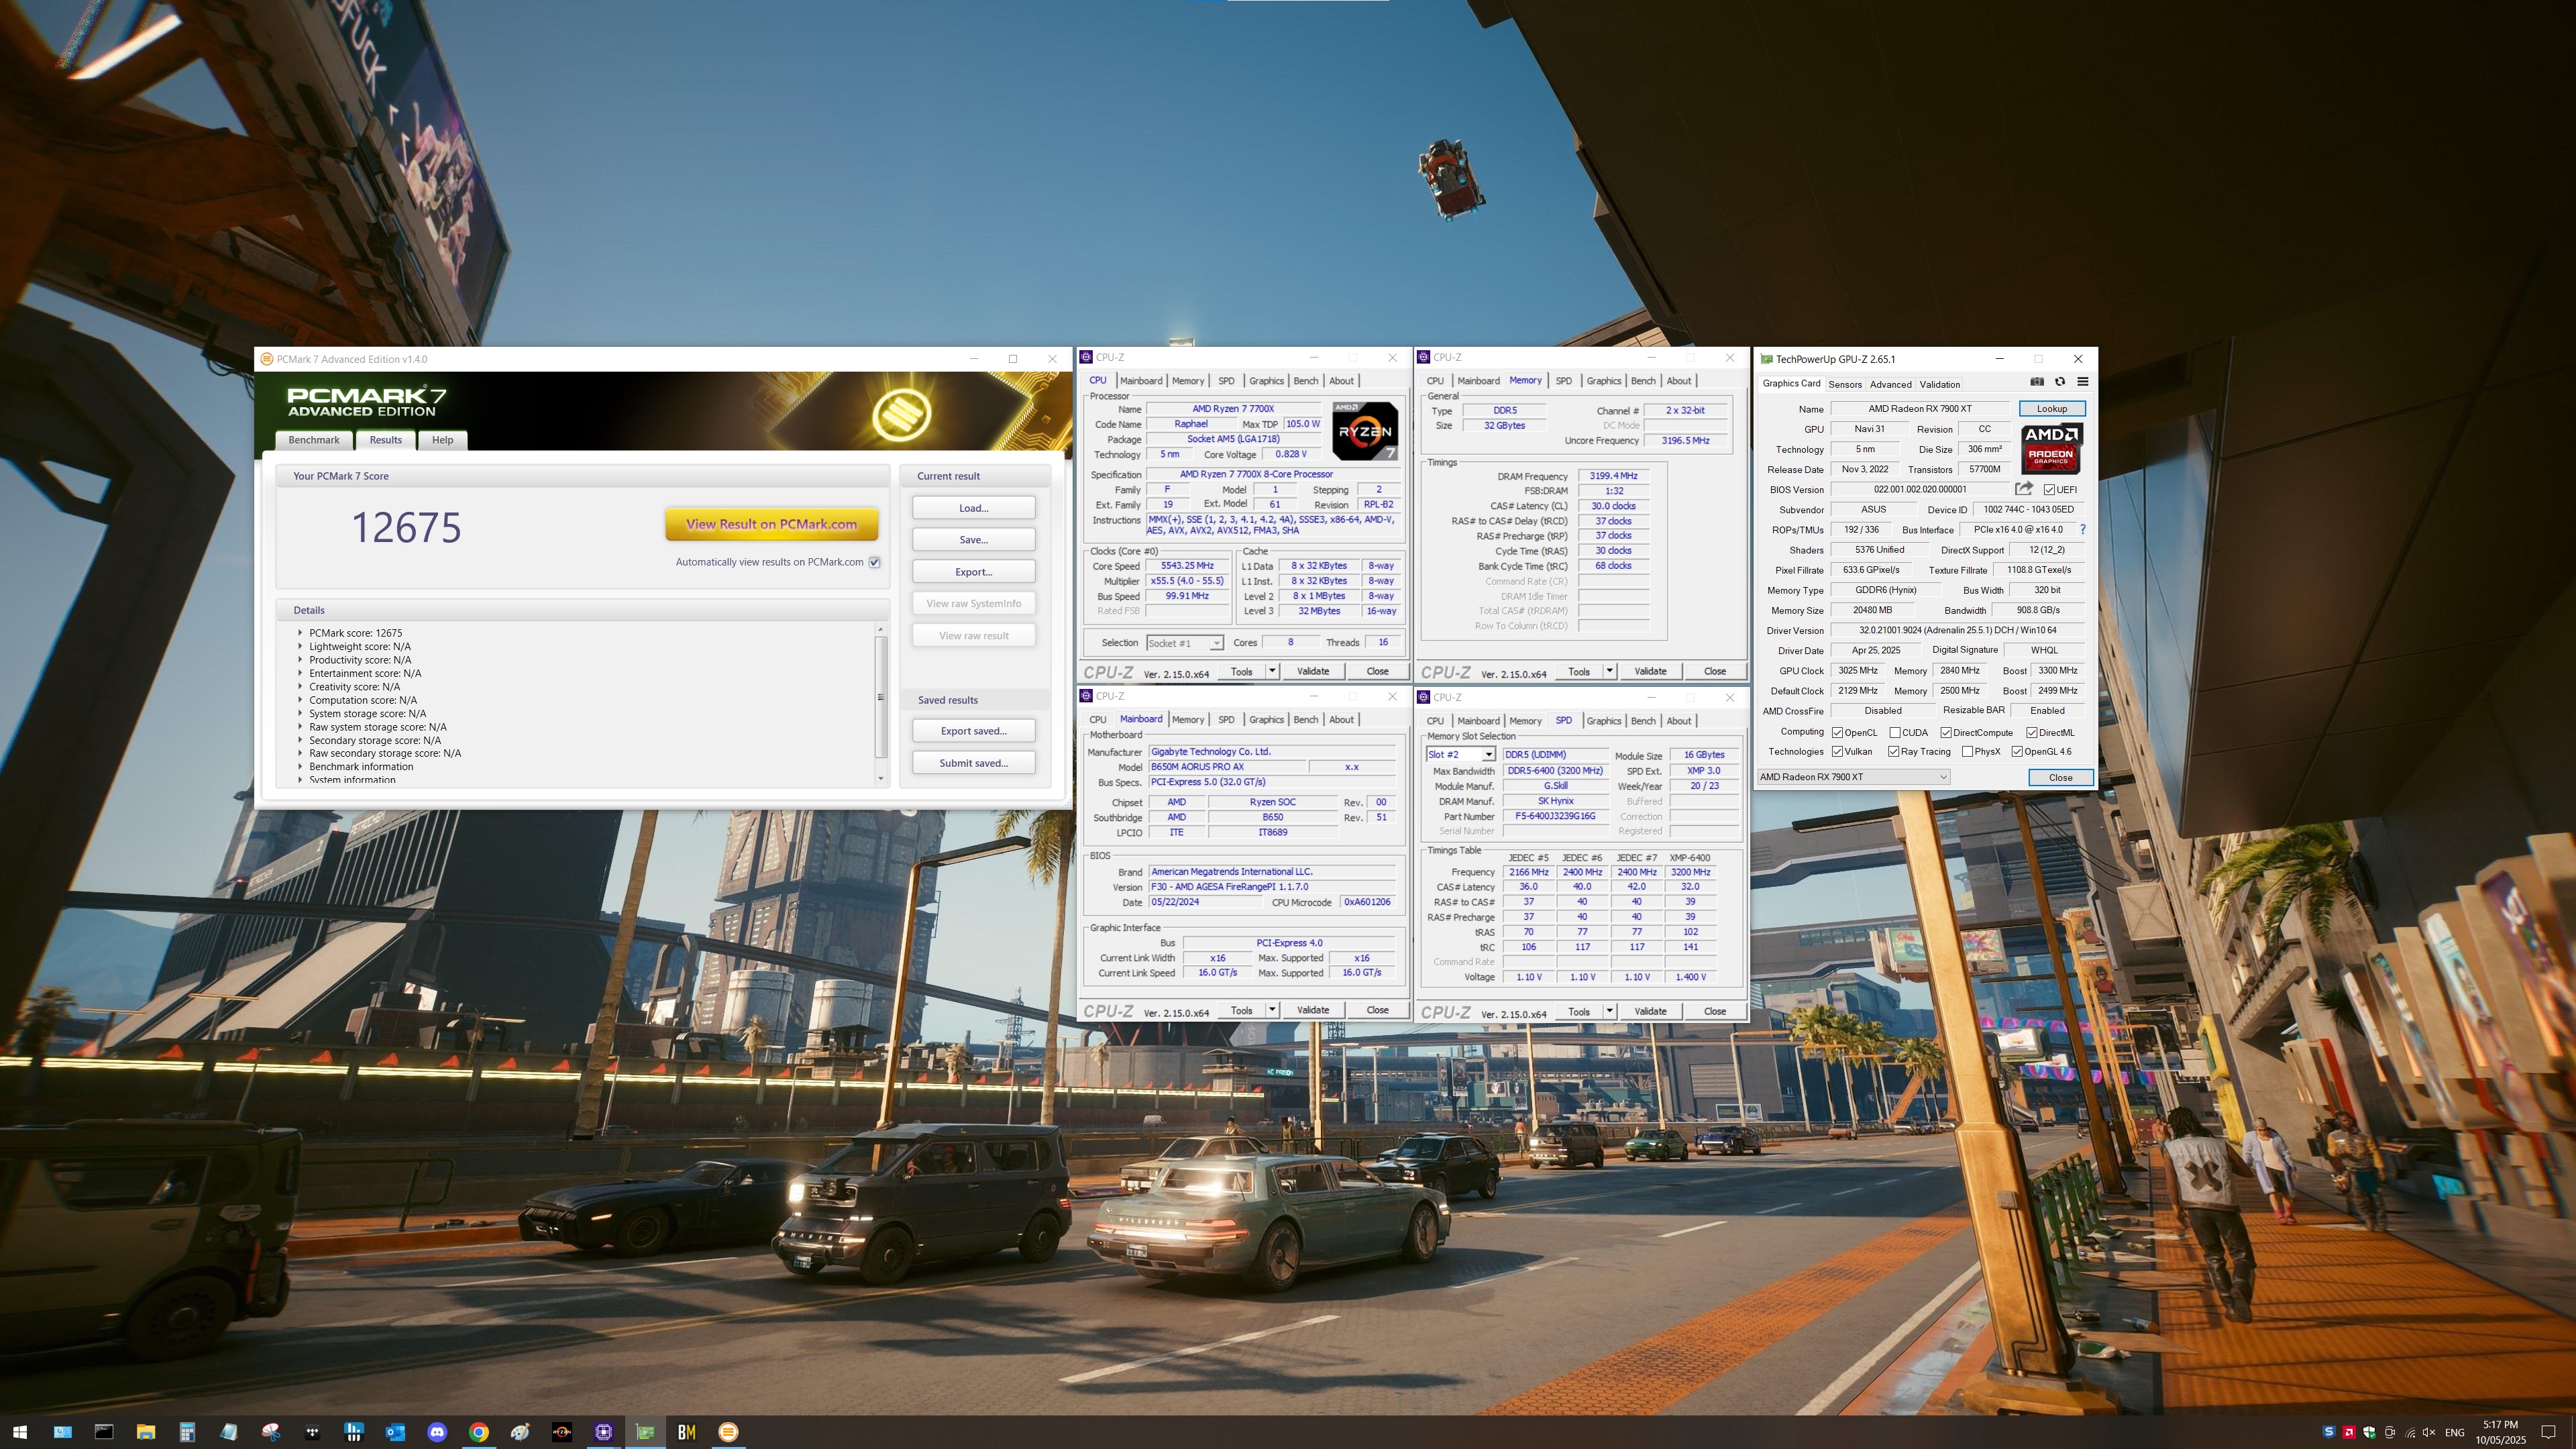Open the Windows Security tray icon

[x=2369, y=1432]
